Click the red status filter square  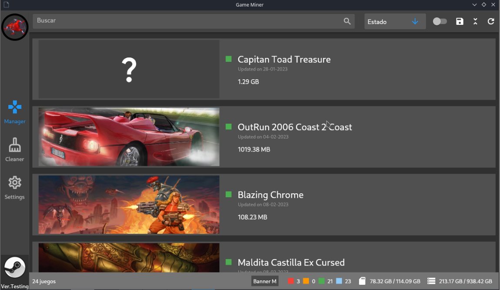(x=291, y=281)
